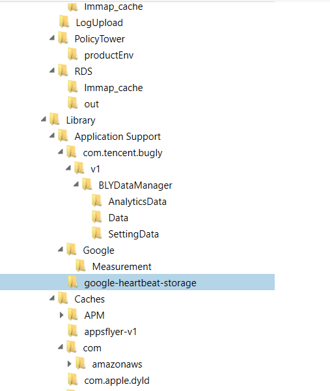This screenshot has width=330, height=391.
Task: Collapse the RDS tree node
Action: coord(52,70)
